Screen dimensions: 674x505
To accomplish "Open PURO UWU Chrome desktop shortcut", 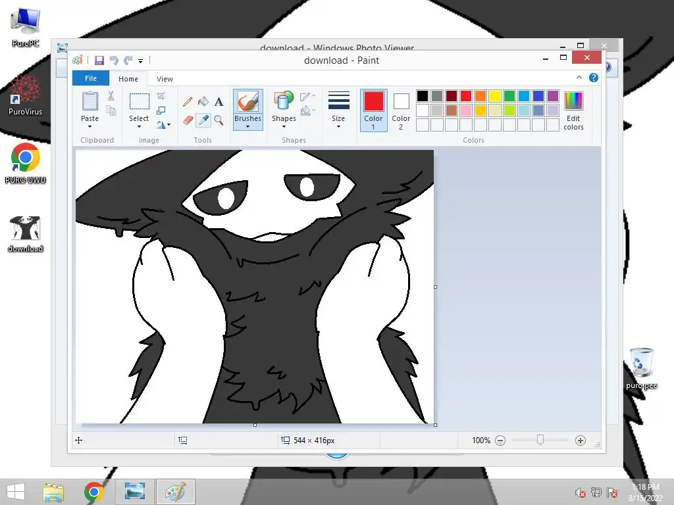I will pyautogui.click(x=26, y=164).
